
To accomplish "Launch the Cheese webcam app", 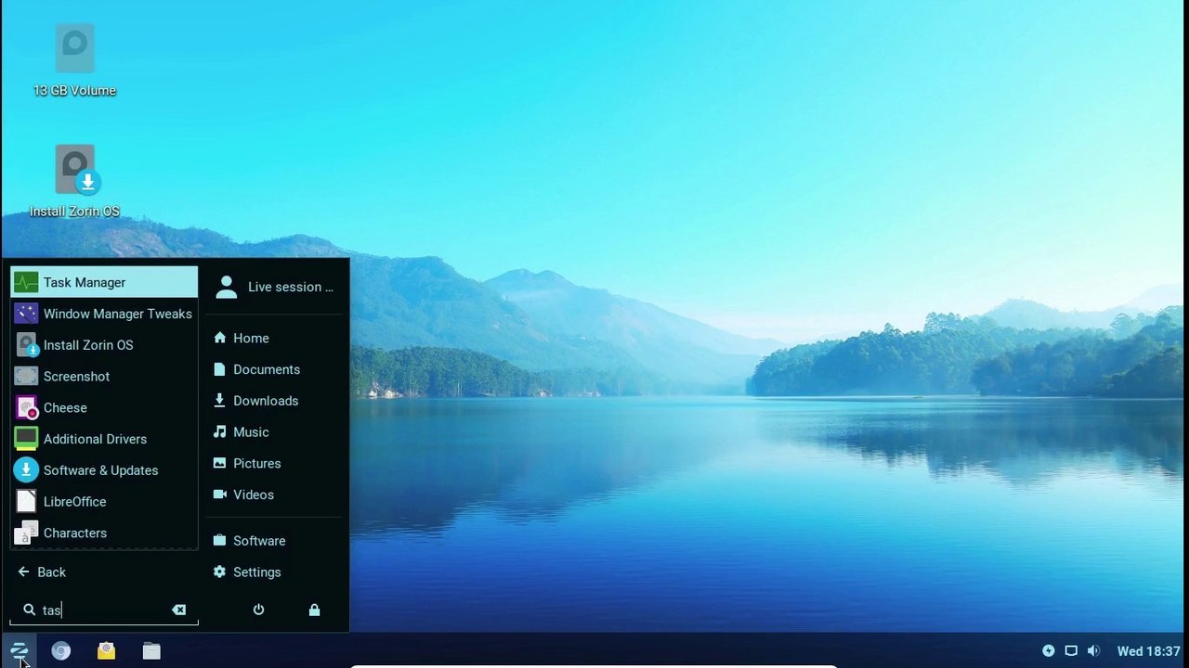I will pos(104,407).
